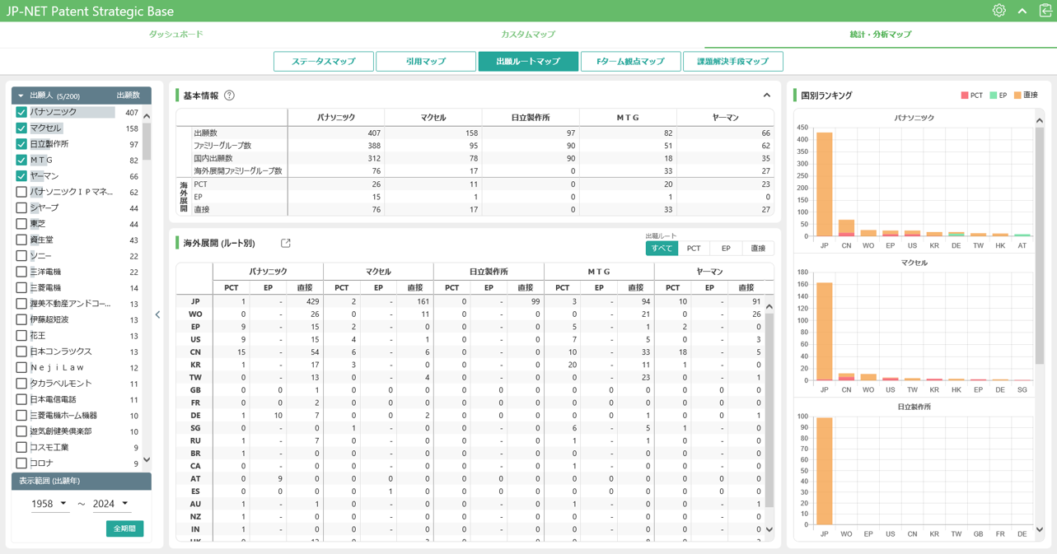
Task: Open the 基本情報 help question icon
Action: pyautogui.click(x=229, y=95)
